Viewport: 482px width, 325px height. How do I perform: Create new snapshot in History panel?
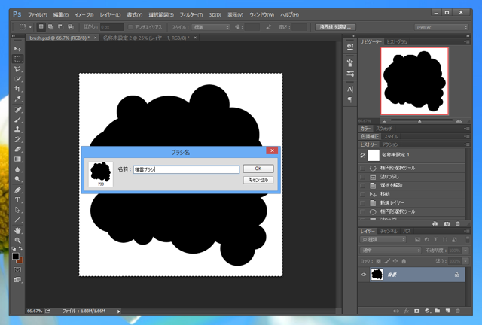click(447, 223)
